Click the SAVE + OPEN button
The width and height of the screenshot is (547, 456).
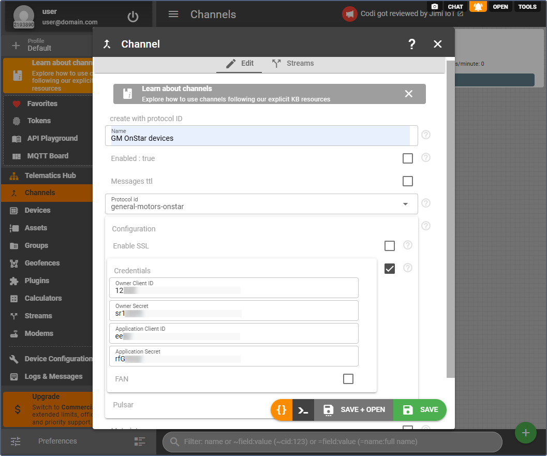point(354,410)
